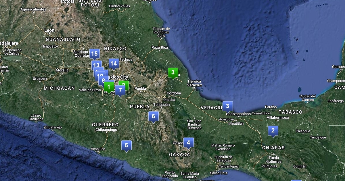Viewport: 345px width, 181px height.
Task: Click the Córdoba city label
Action: (174, 93)
